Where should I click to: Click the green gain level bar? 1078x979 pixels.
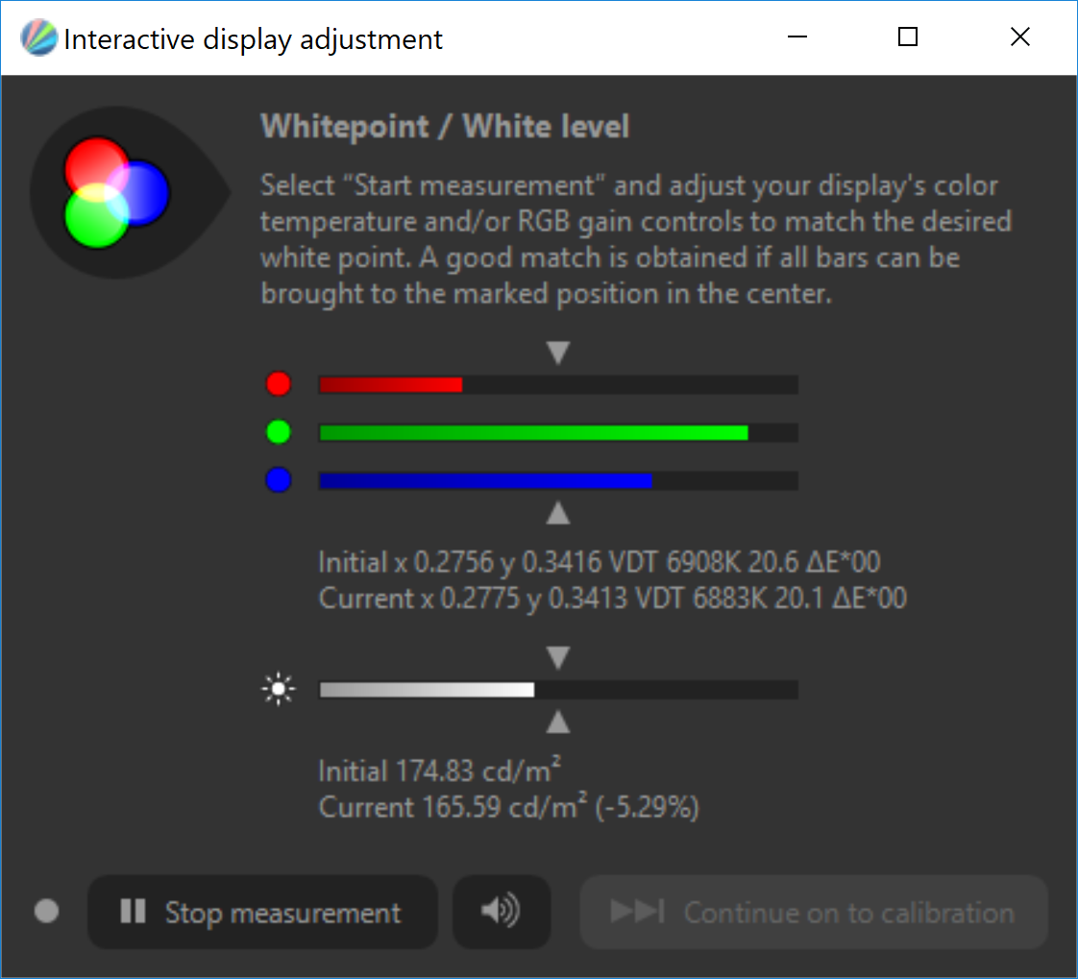point(558,432)
